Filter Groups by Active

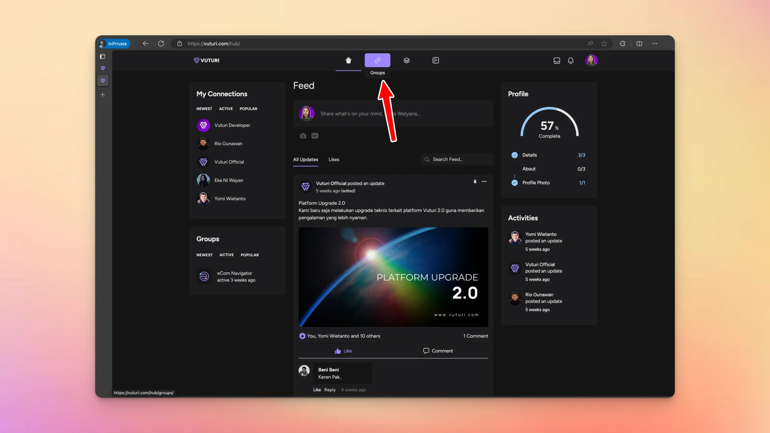coord(226,255)
